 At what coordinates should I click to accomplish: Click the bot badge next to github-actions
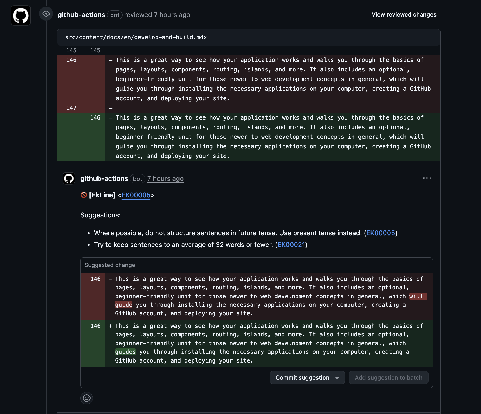pyautogui.click(x=115, y=15)
